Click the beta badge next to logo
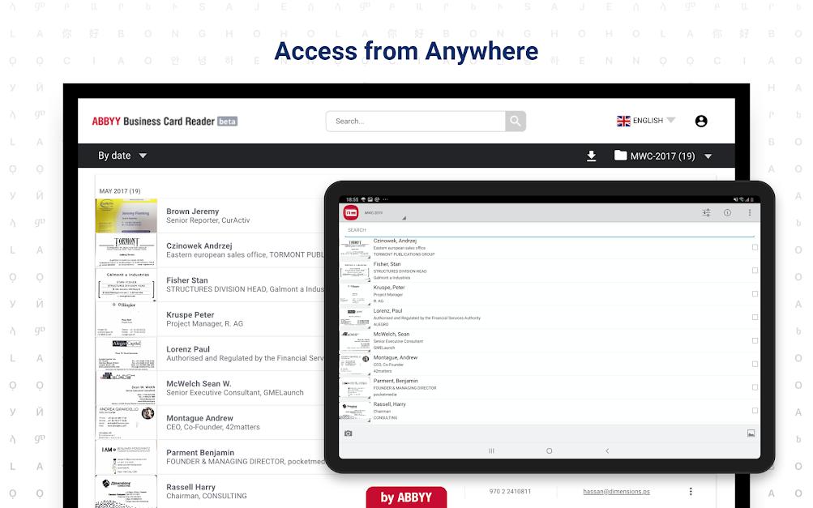This screenshot has height=508, width=813. click(x=227, y=122)
